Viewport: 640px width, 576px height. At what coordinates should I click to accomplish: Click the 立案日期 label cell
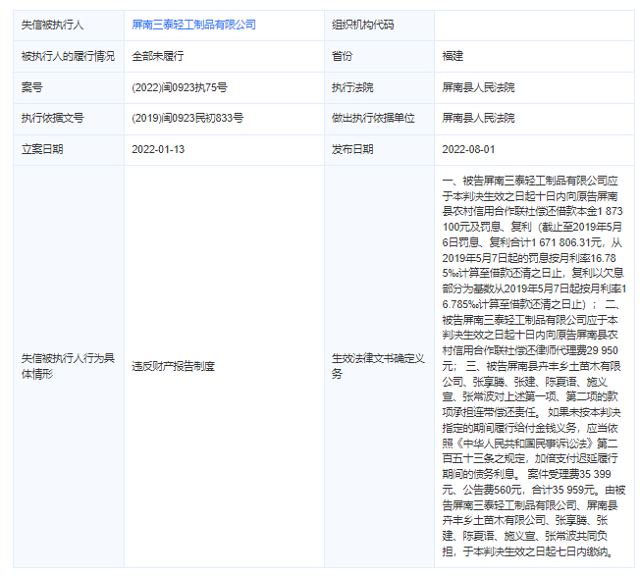(42, 149)
